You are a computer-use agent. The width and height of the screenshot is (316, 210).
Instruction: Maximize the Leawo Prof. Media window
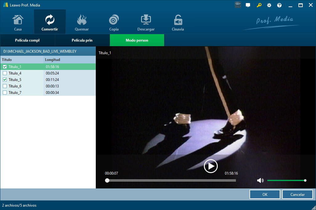tap(301, 5)
